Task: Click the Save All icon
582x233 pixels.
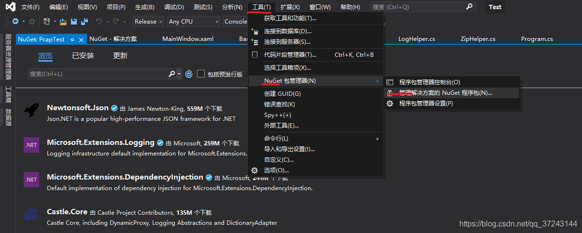Action: 85,22
